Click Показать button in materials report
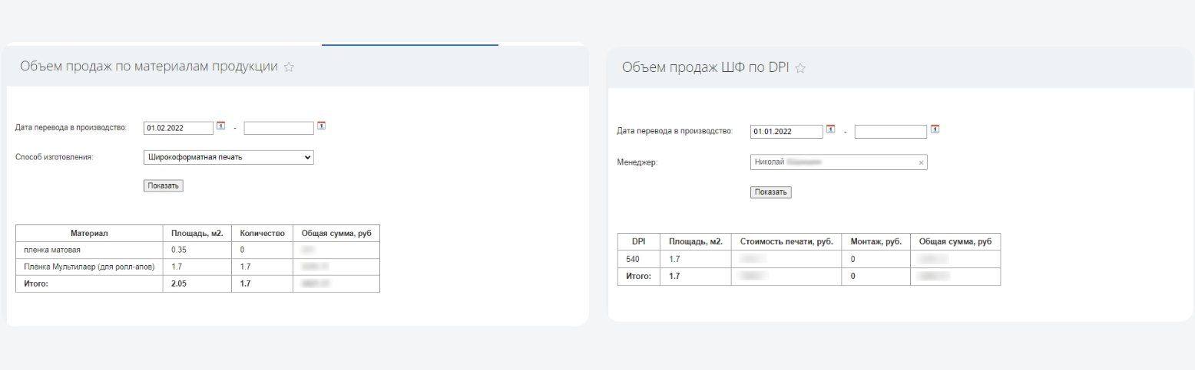Viewport: 1195px width, 370px height. click(164, 185)
